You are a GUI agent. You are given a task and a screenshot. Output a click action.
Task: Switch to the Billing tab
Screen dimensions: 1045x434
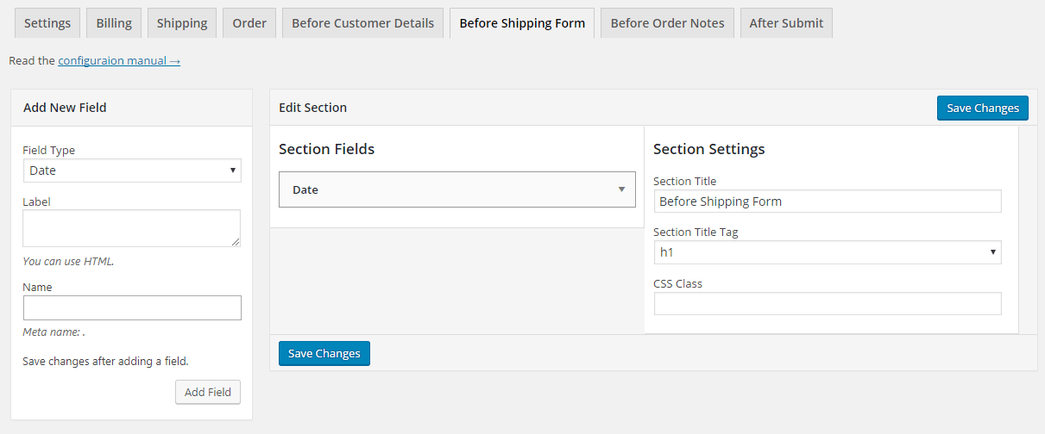[x=114, y=23]
